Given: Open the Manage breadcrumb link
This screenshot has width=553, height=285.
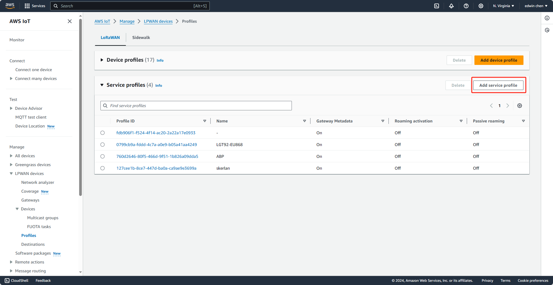Looking at the screenshot, I should click(x=127, y=21).
